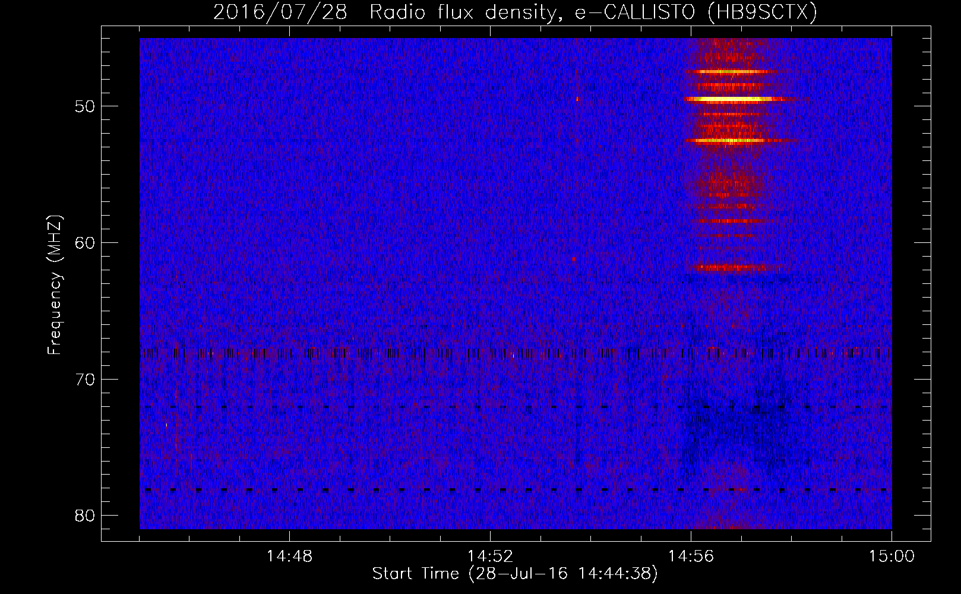Click the 'Start Time (28-Jul-16 14:44:38)' label
The image size is (961, 594).
click(x=515, y=573)
